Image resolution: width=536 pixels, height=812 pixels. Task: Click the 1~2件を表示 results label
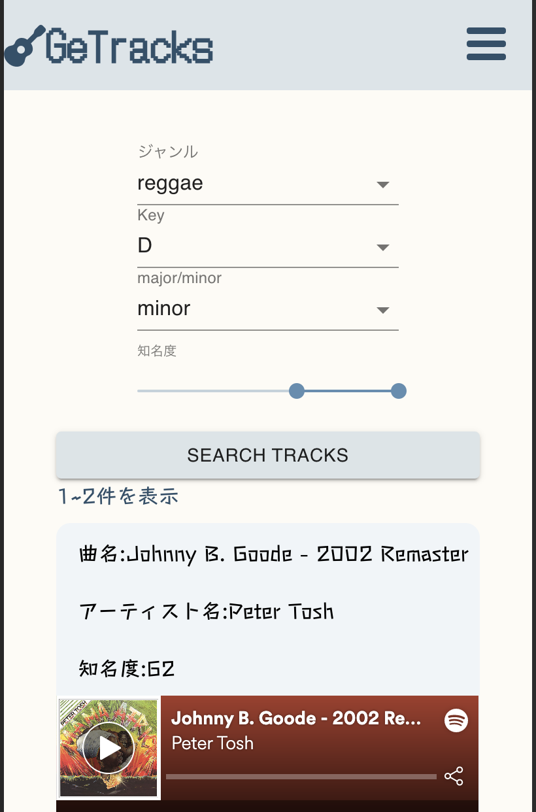click(x=118, y=496)
